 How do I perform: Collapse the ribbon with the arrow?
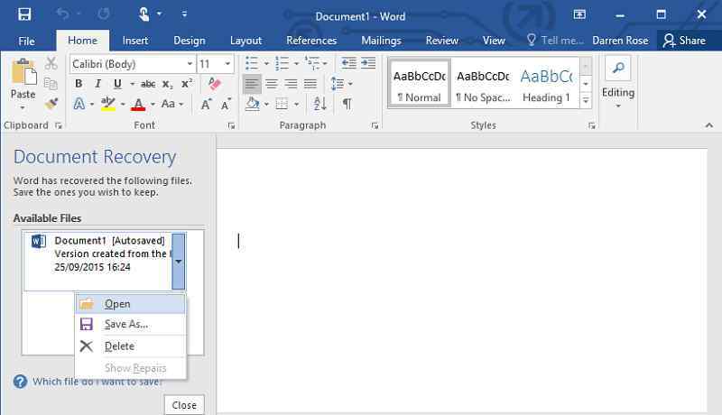pos(709,125)
